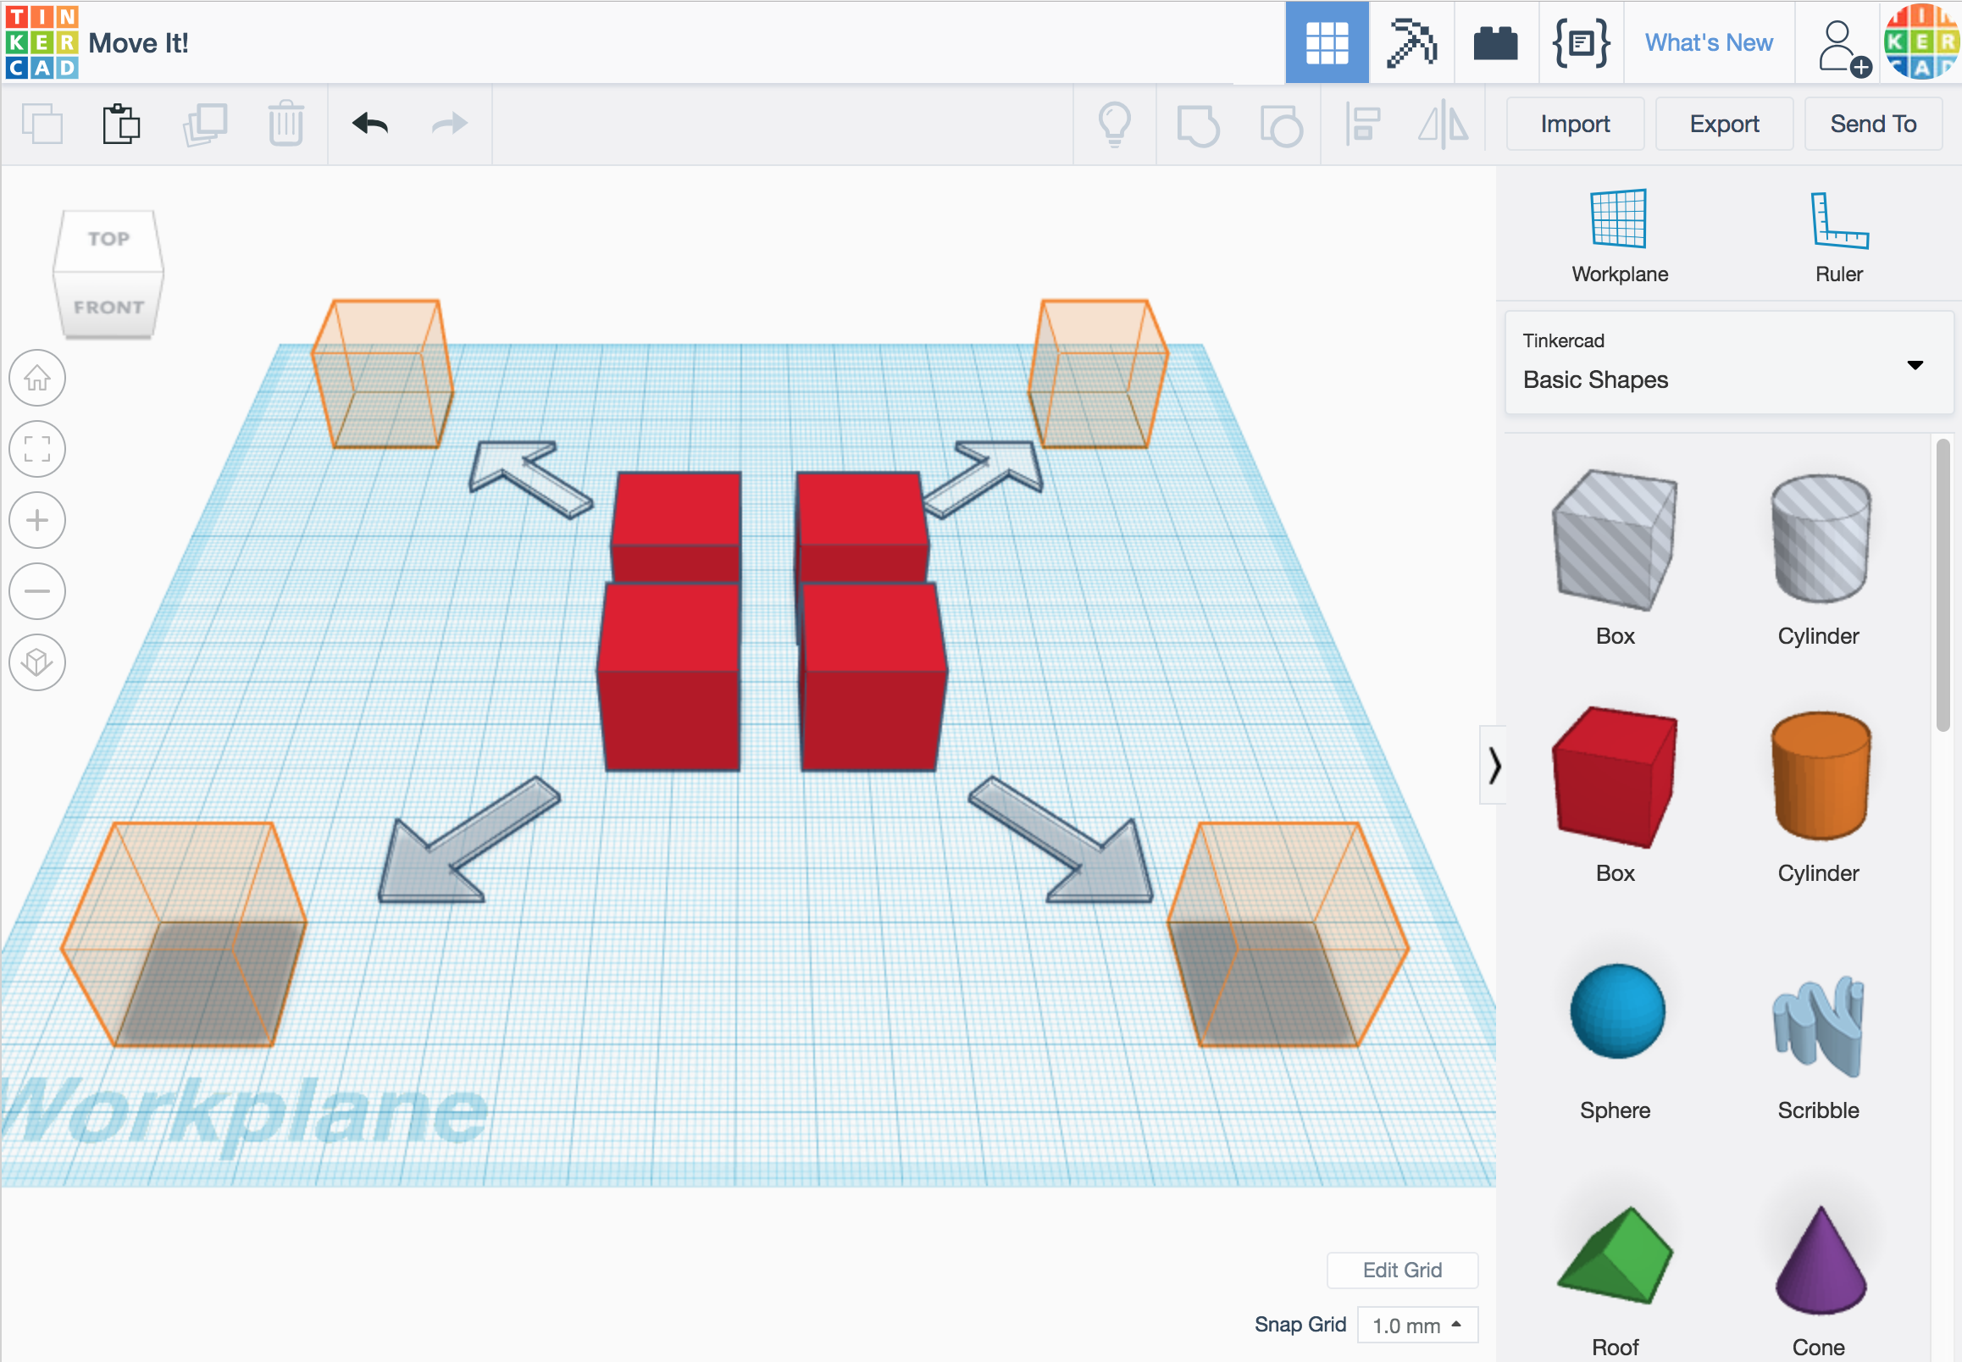The width and height of the screenshot is (1962, 1362).
Task: Click the invite collaborator person icon
Action: click(1843, 47)
